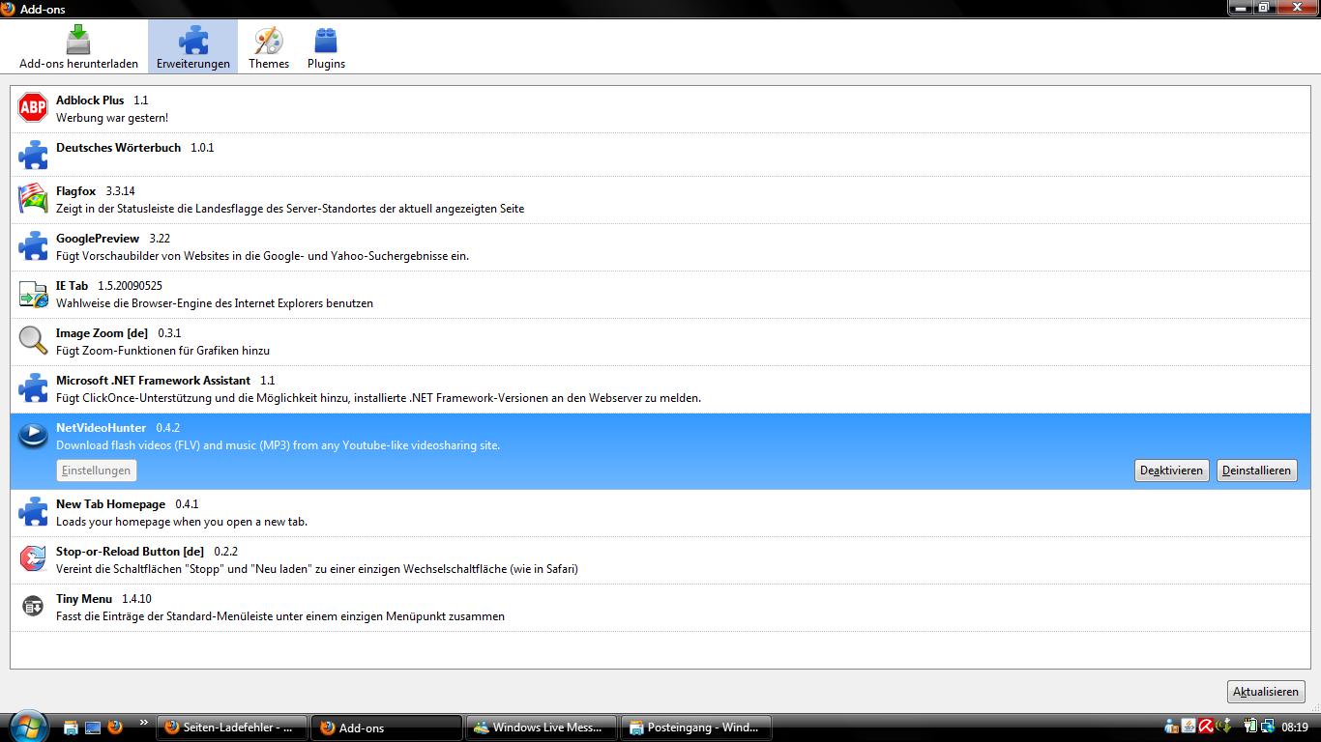Viewport: 1321px width, 742px height.
Task: Click the 'Loads your homepage' description
Action: point(182,522)
